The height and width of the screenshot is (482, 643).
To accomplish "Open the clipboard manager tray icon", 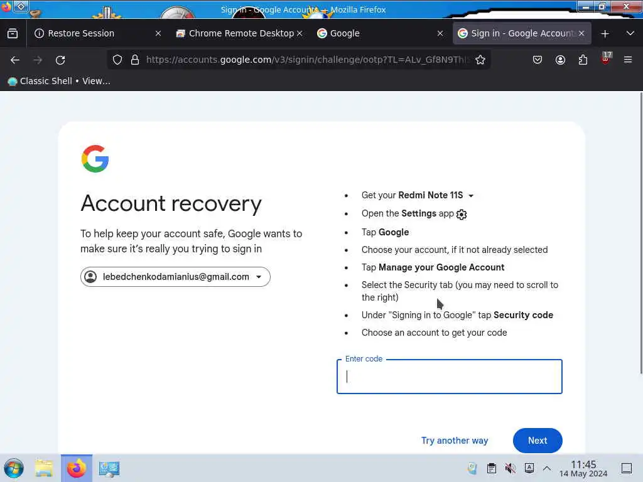I will click(492, 468).
